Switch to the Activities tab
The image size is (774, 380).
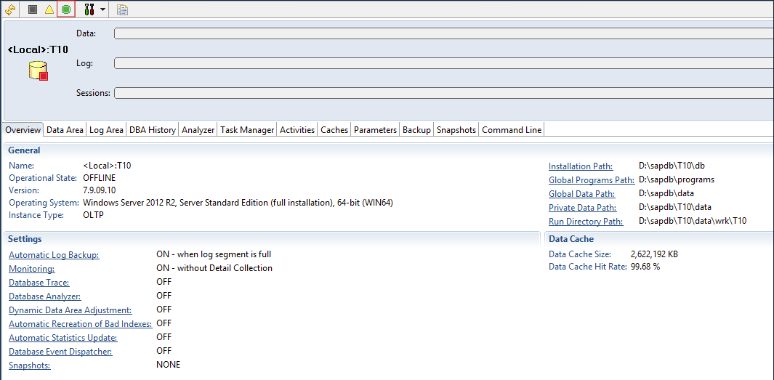(297, 130)
